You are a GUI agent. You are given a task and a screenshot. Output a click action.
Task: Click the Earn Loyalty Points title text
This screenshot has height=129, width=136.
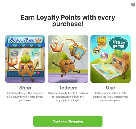coord(68,20)
